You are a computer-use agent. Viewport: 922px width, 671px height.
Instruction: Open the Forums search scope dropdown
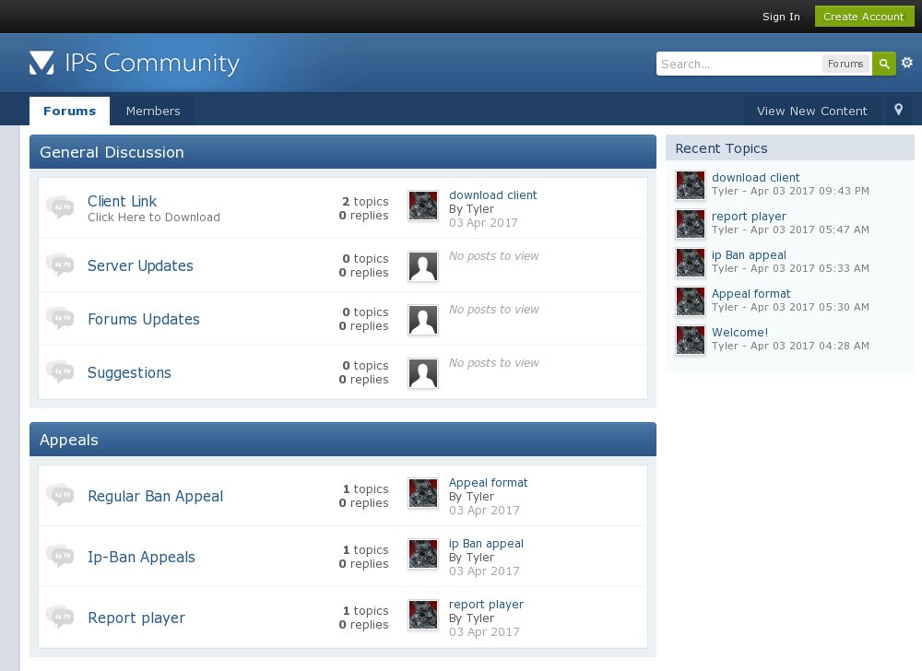(845, 64)
